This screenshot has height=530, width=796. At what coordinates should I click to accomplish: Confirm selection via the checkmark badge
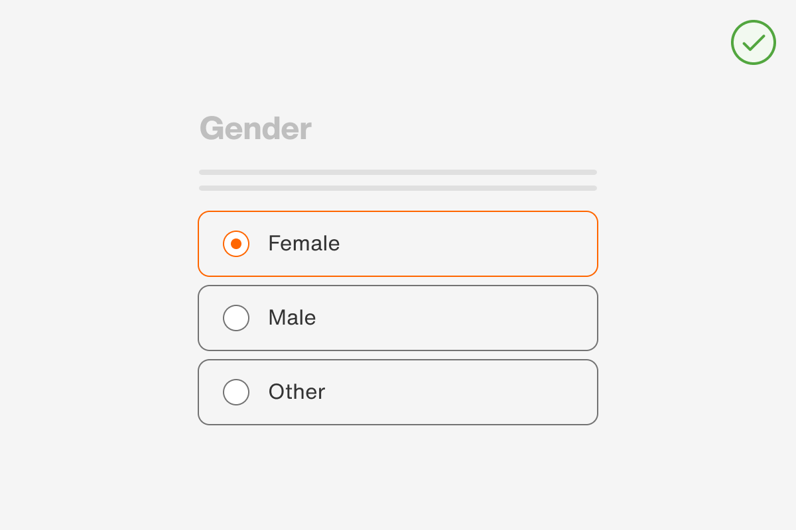tap(753, 42)
